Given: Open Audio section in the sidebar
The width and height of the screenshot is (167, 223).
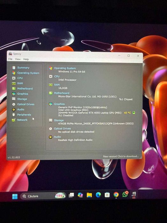Looking at the screenshot, I should pos(21,109).
